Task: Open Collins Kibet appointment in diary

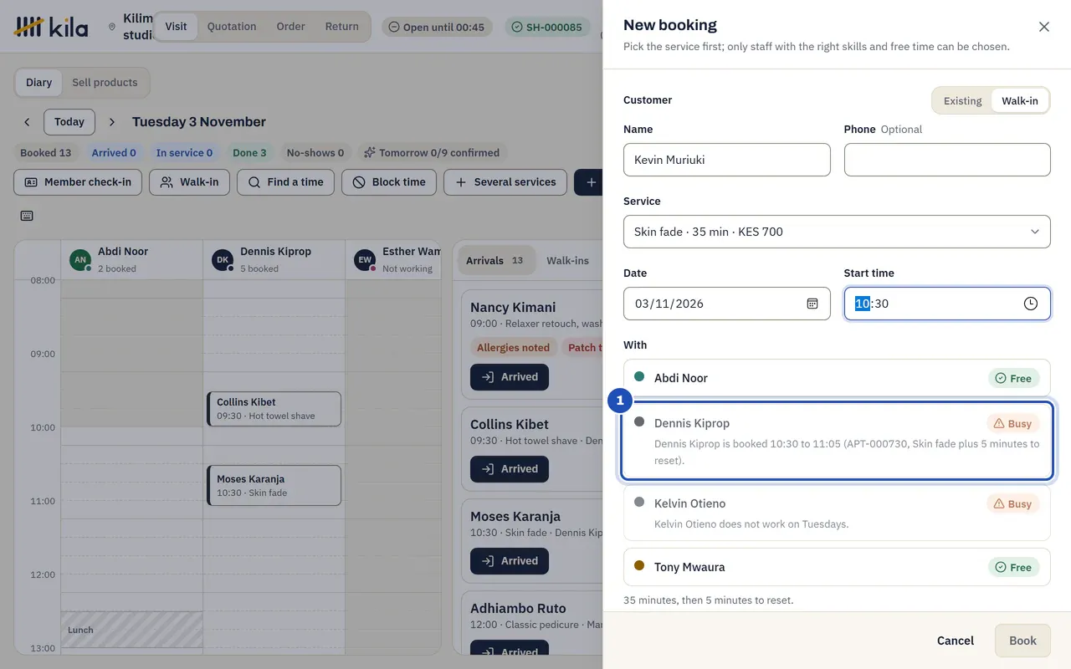Action: 274,409
